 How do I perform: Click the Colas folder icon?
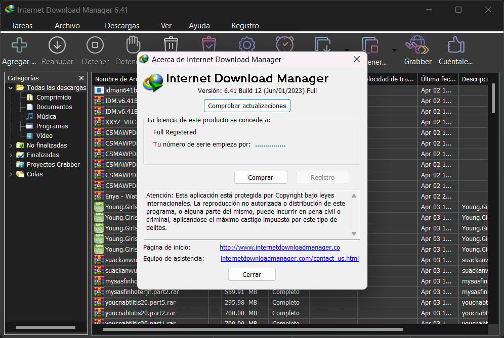[20, 174]
